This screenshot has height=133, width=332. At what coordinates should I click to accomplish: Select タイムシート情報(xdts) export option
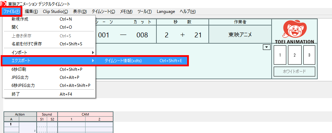coord(141,61)
